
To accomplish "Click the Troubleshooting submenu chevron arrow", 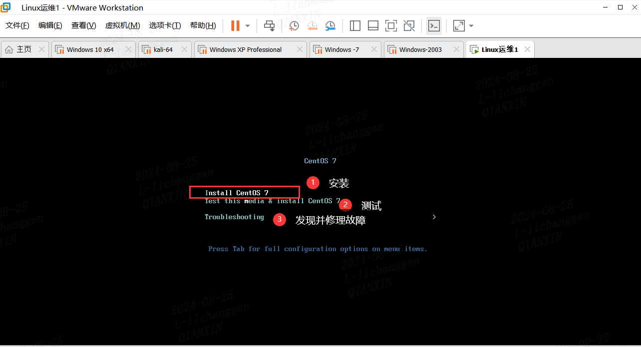I will (434, 217).
